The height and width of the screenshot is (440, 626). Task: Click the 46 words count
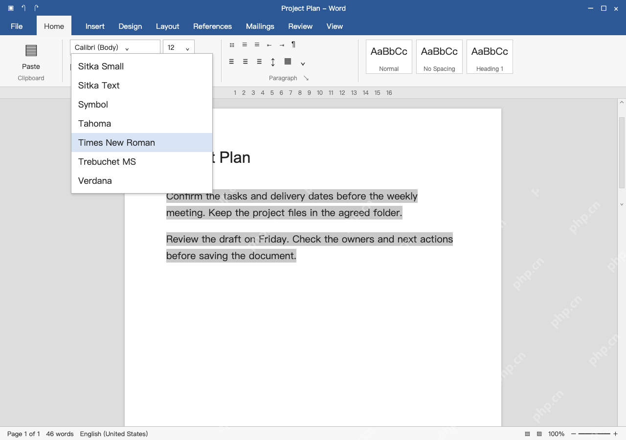pos(60,434)
